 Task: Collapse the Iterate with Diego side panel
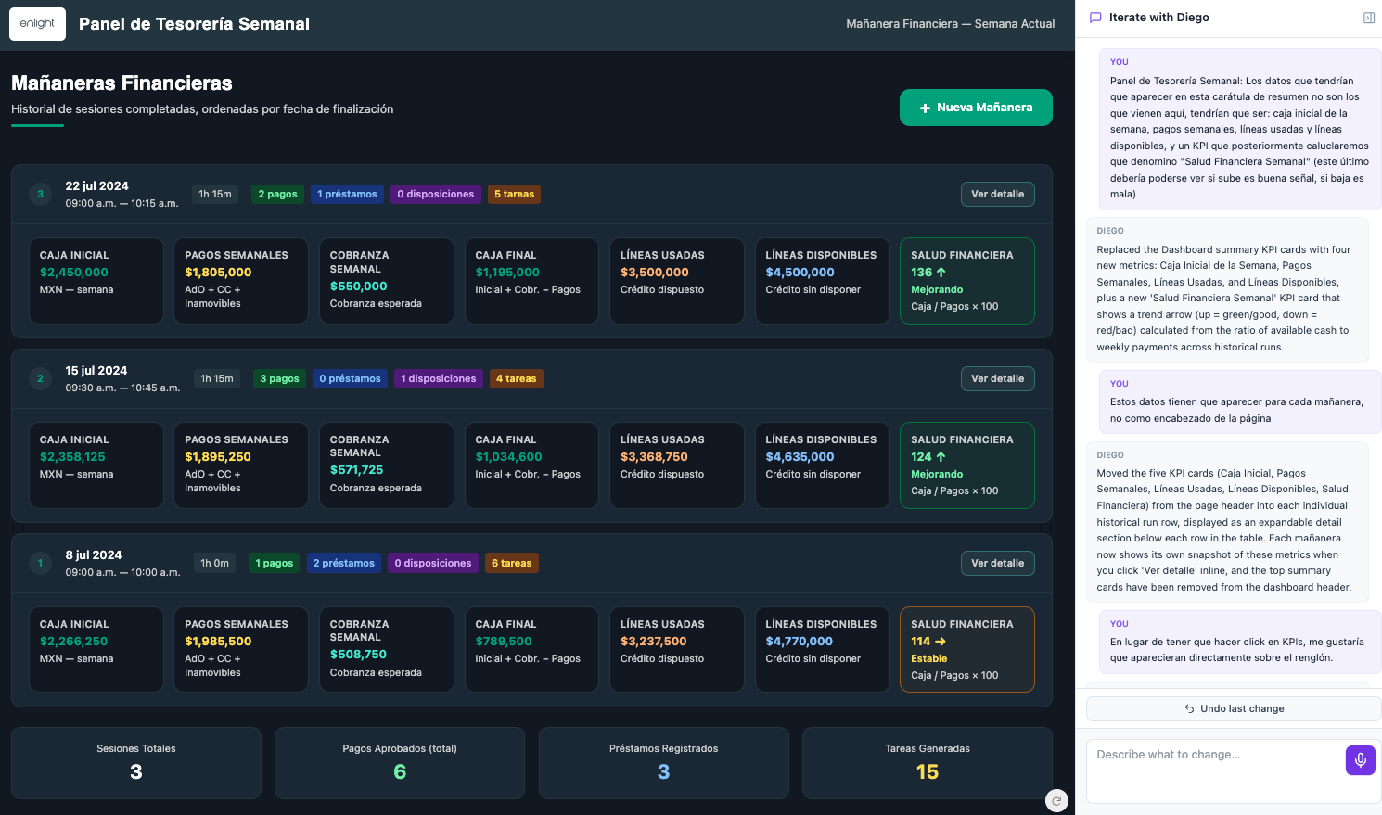[1368, 18]
